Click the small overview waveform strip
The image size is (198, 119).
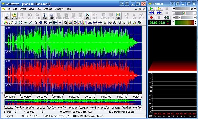[x=73, y=102]
